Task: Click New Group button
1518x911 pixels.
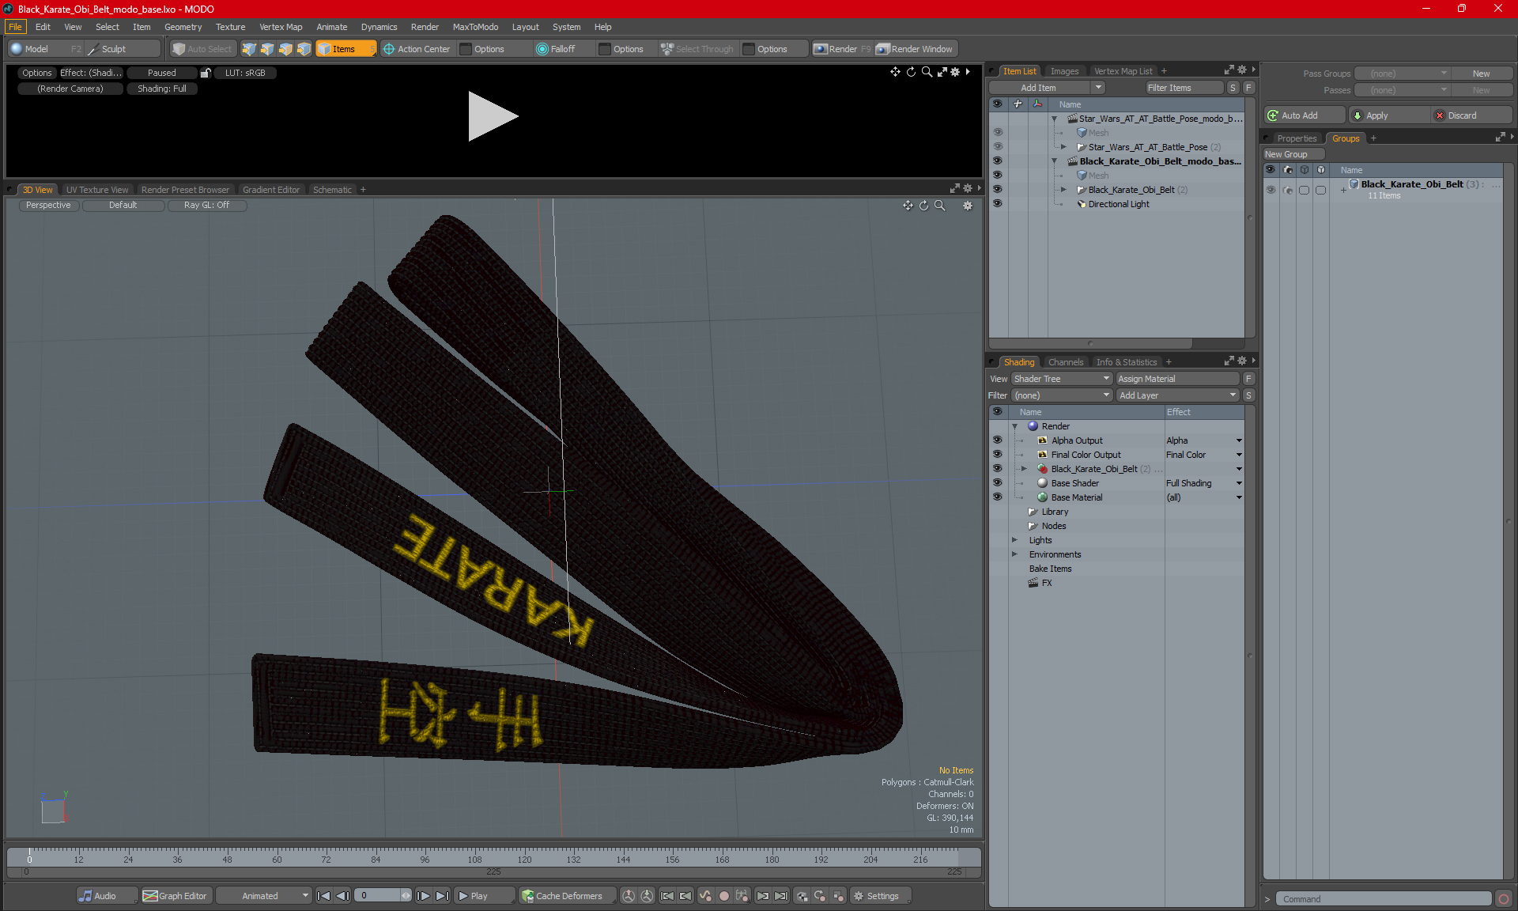Action: pos(1293,154)
